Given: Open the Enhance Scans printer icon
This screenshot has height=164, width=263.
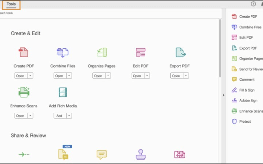Looking at the screenshot, I should pos(24,92).
